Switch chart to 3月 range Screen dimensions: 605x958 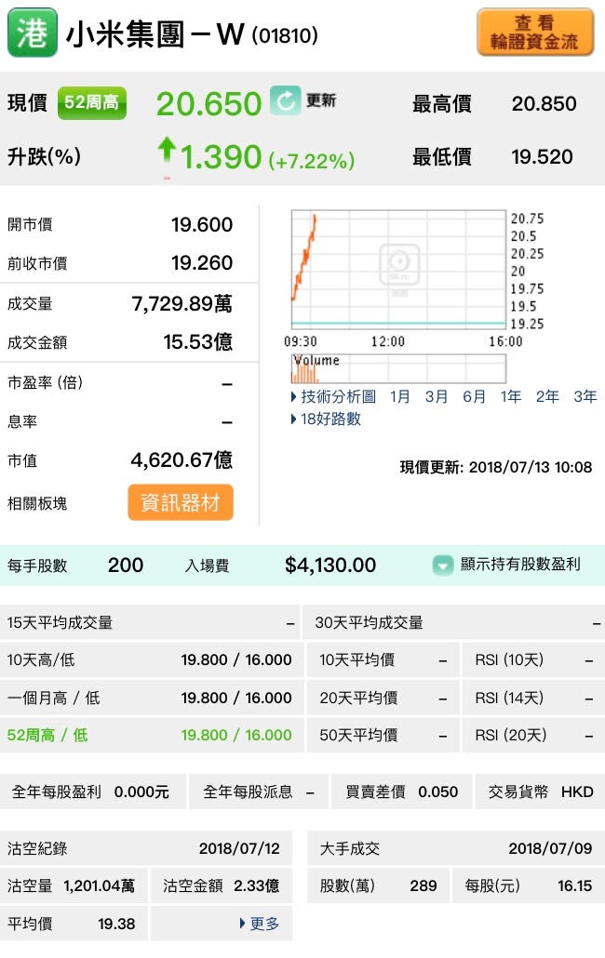437,396
